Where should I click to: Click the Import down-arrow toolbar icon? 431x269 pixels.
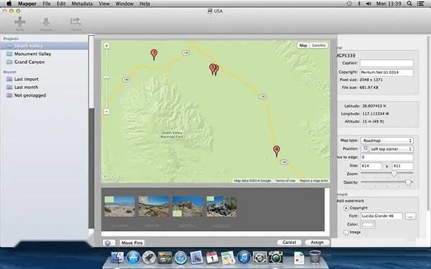[46, 22]
